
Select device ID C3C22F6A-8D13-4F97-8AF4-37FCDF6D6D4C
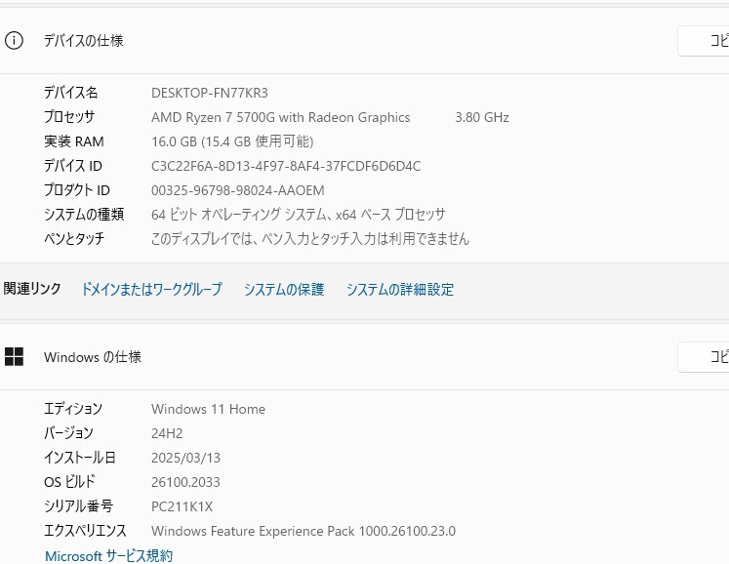[286, 166]
